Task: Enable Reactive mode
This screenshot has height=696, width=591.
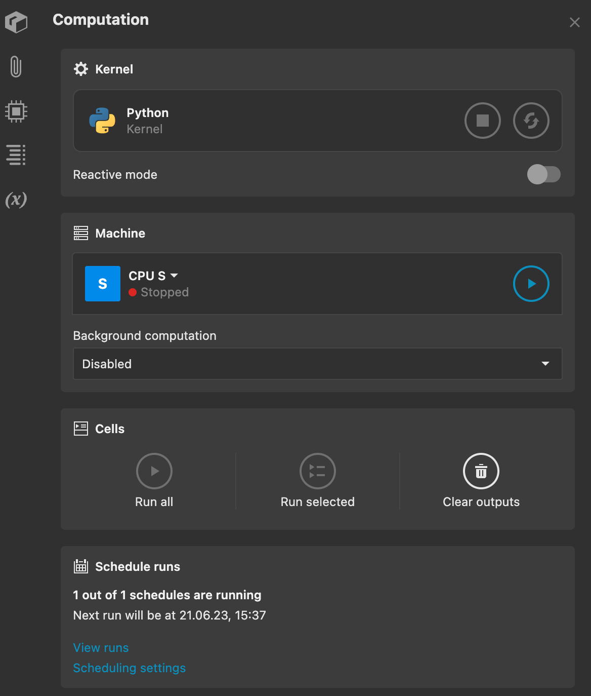Action: click(544, 174)
